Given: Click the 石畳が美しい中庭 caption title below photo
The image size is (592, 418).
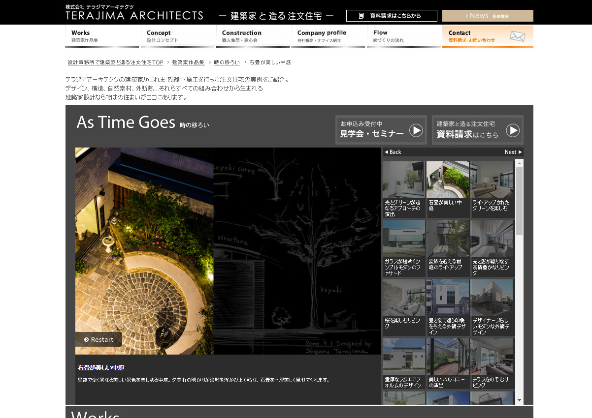Looking at the screenshot, I should click(101, 368).
